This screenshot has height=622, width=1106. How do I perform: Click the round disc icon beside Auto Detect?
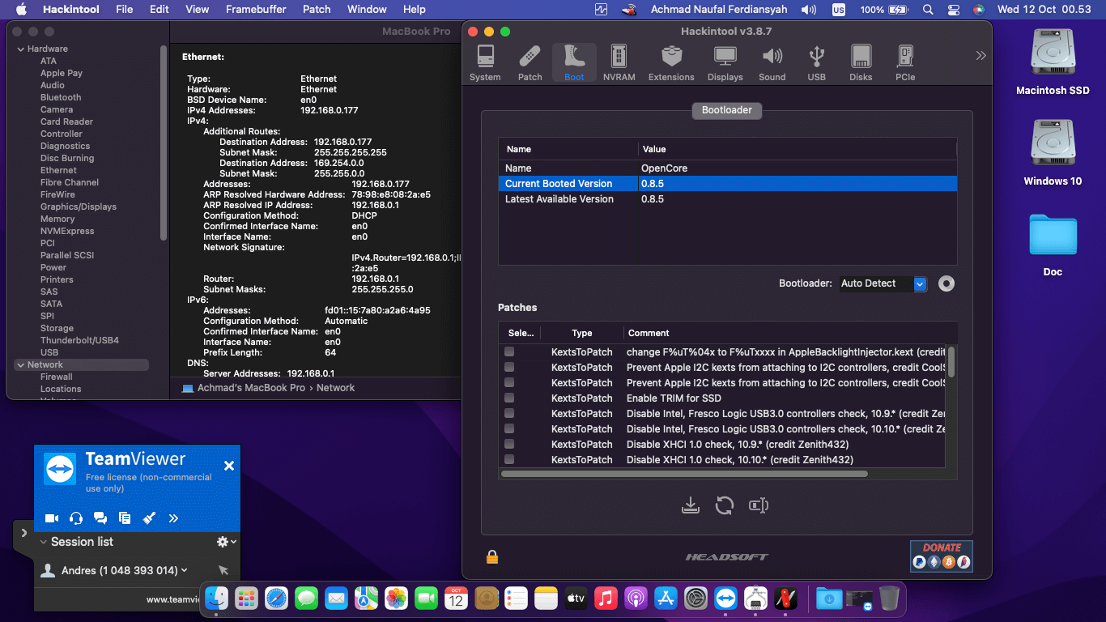946,283
